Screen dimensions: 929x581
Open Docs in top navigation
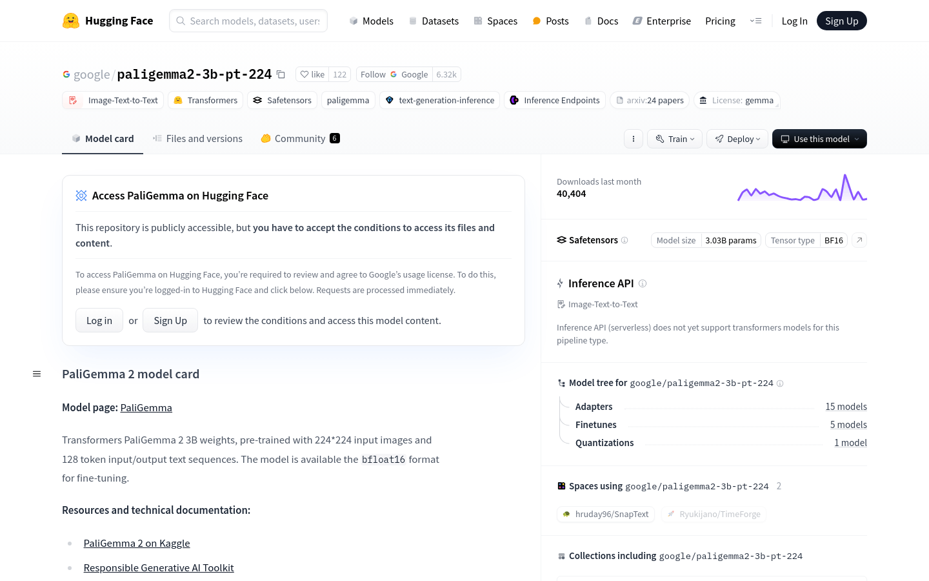pyautogui.click(x=601, y=21)
